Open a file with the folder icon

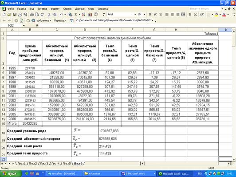[x=9, y=15]
